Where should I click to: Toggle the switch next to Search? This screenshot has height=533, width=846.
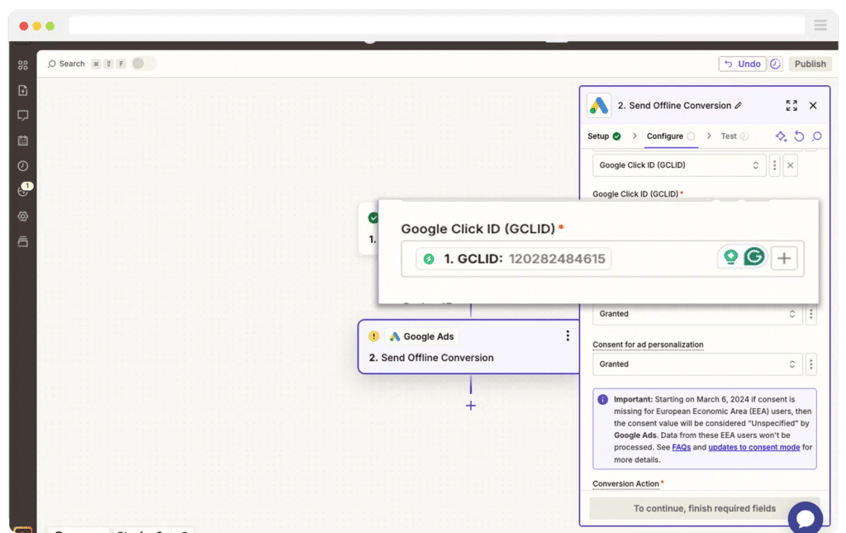pyautogui.click(x=143, y=64)
